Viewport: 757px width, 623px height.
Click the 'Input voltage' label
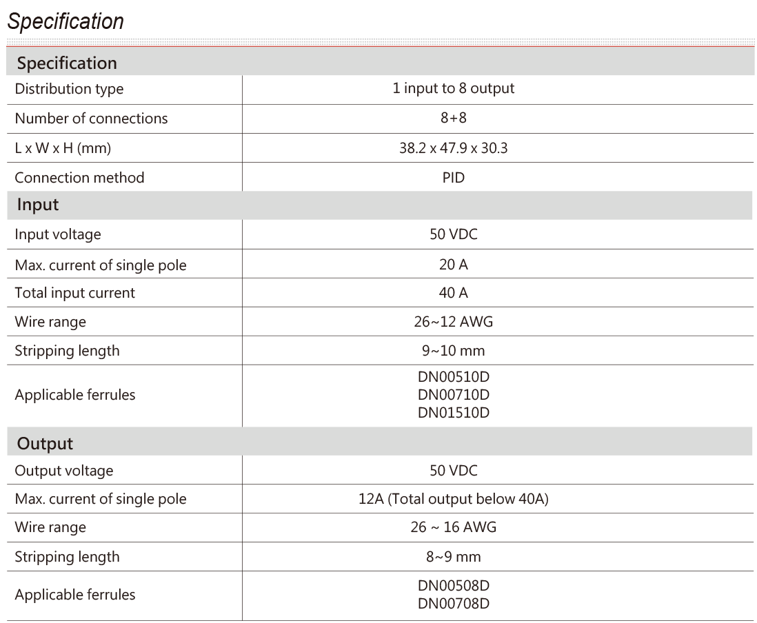coord(58,234)
